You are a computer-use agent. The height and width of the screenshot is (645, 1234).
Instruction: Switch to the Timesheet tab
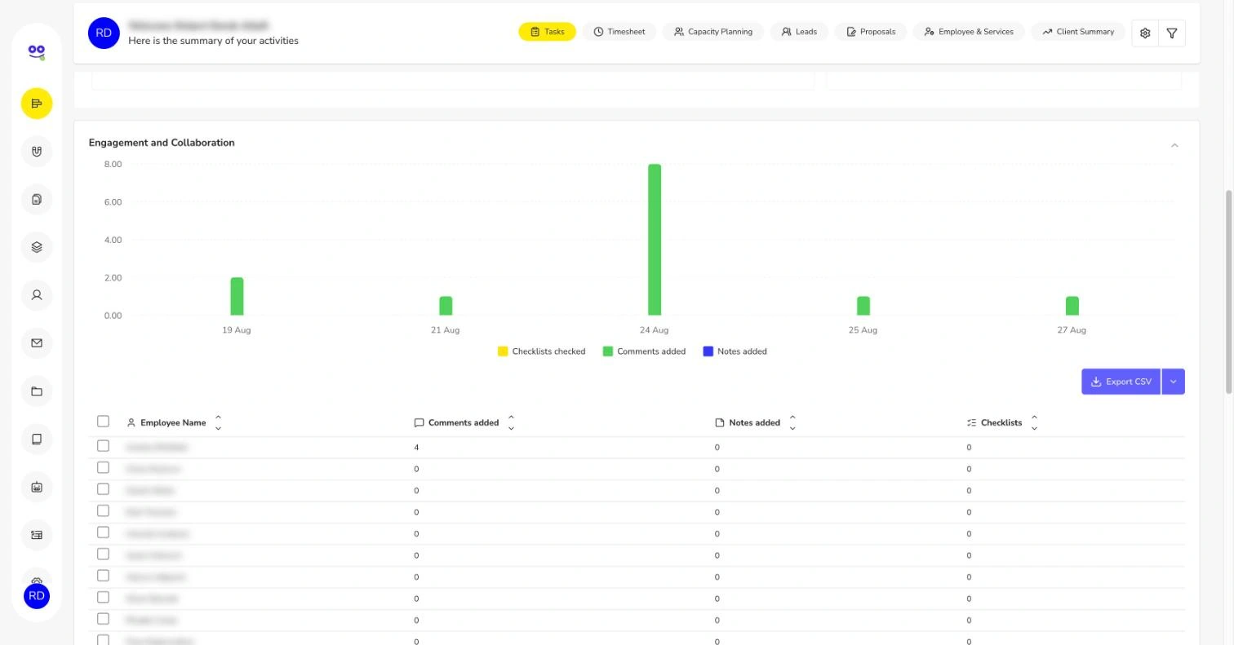point(619,32)
